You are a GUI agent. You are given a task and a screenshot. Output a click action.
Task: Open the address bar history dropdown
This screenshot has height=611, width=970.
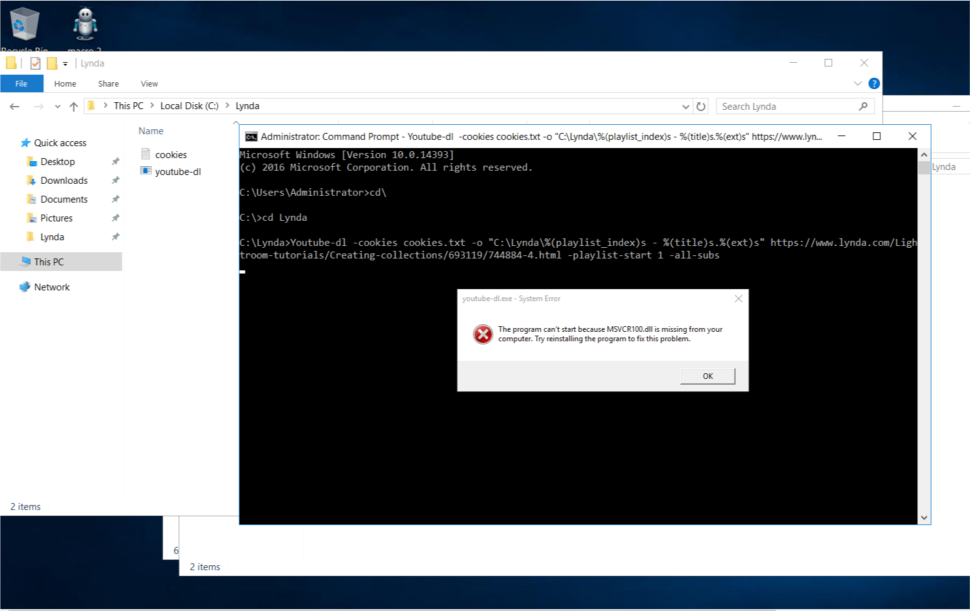pos(686,107)
